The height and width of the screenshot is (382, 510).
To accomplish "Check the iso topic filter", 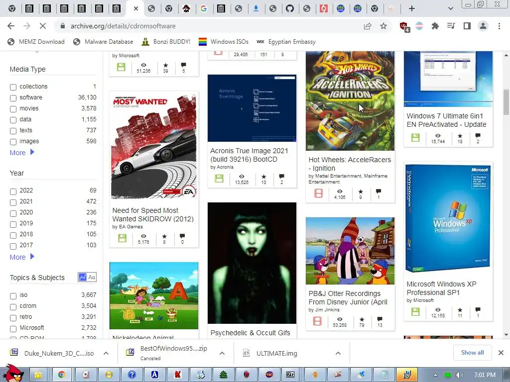I will [x=13, y=296].
